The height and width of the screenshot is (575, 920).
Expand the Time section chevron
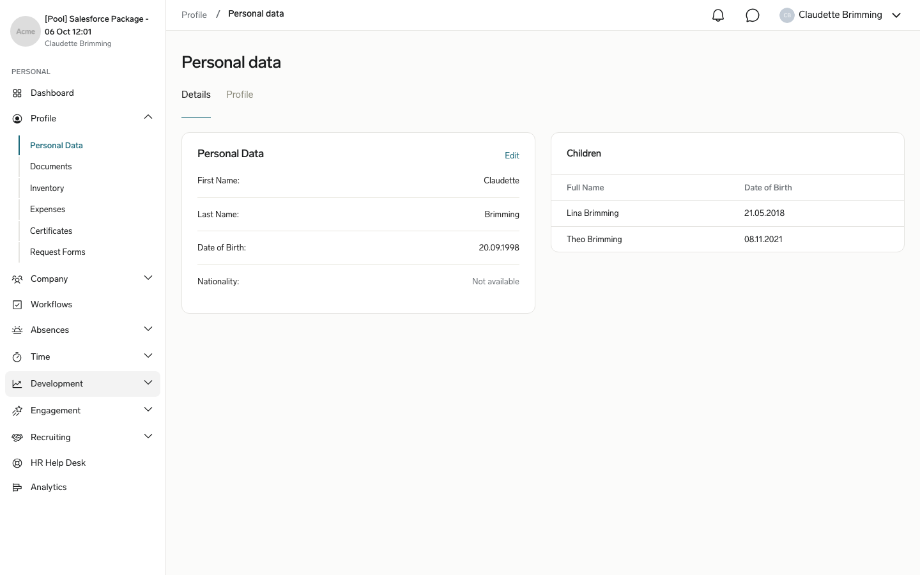148,356
